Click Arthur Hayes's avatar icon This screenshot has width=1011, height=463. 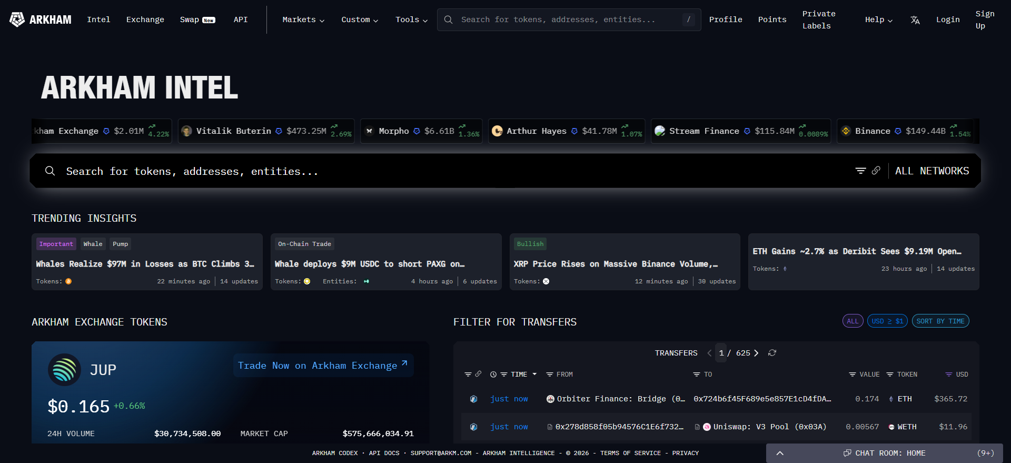coord(497,131)
